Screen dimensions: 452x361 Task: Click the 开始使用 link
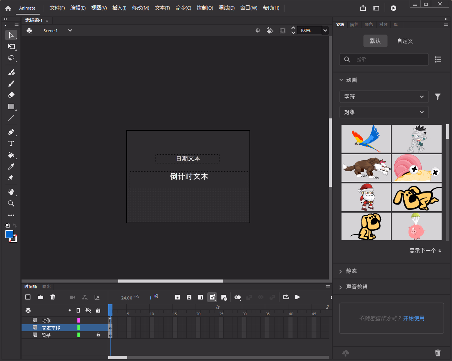pyautogui.click(x=413, y=318)
